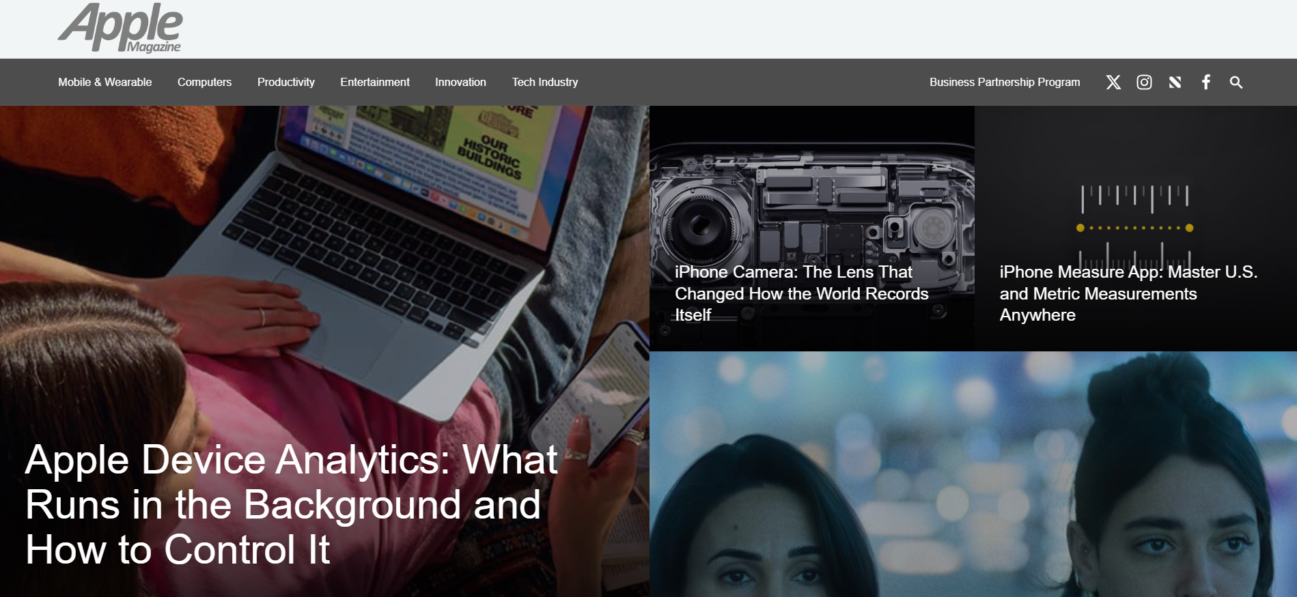Click the search magnifier icon
Screen dimensions: 1297x597
click(x=1236, y=83)
